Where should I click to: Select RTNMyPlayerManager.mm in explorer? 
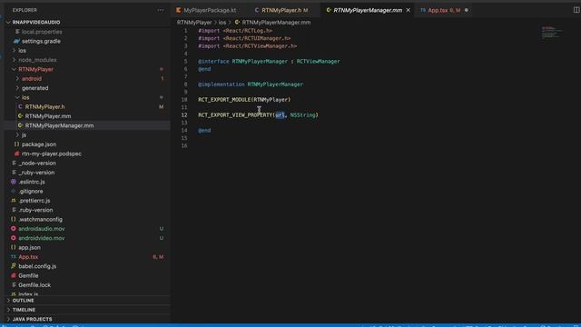[59, 125]
